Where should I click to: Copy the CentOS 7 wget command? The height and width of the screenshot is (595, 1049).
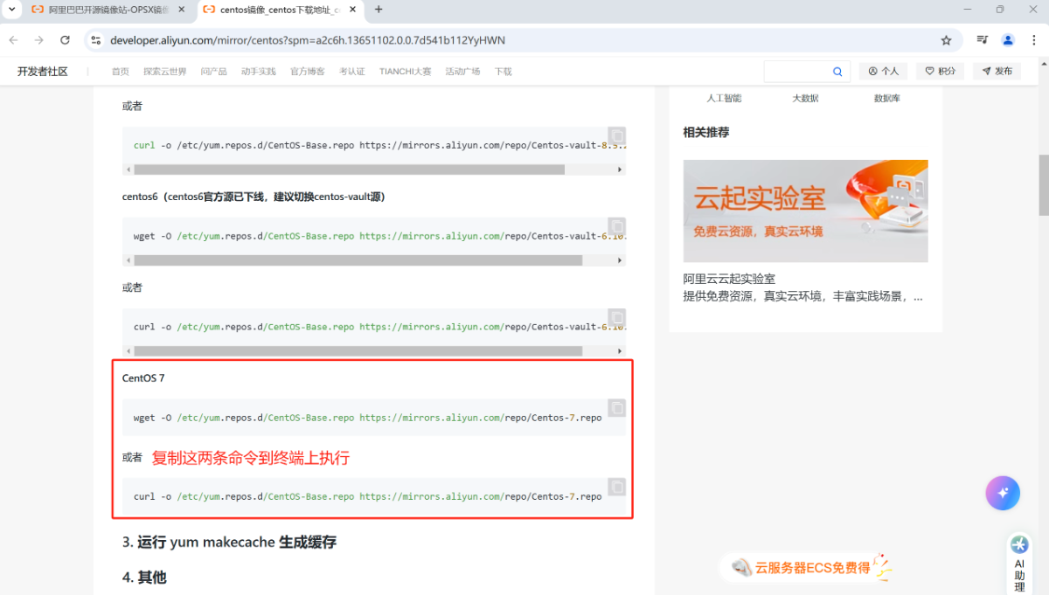click(x=616, y=408)
